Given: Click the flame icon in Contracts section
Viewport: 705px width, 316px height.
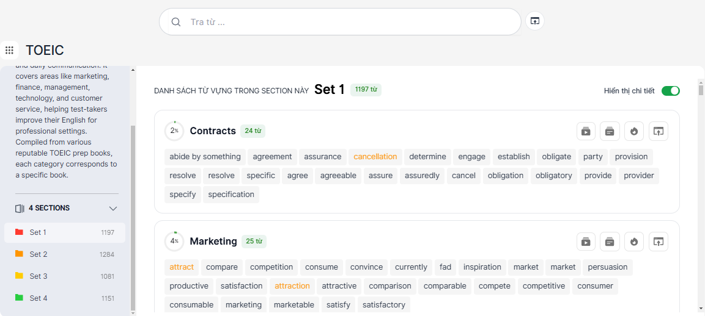Looking at the screenshot, I should pyautogui.click(x=634, y=131).
